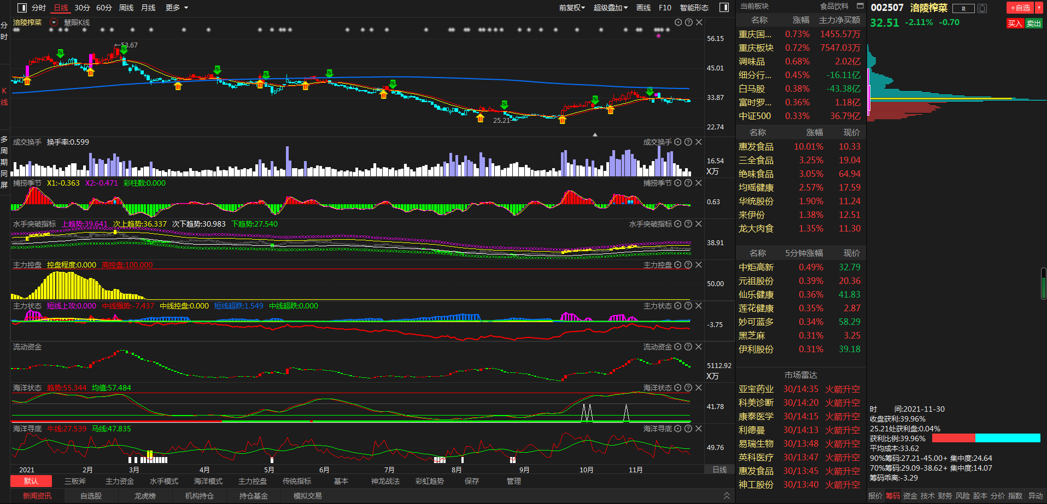Switch right panel to 资金 tab
The width and height of the screenshot is (1047, 504).
pyautogui.click(x=910, y=496)
